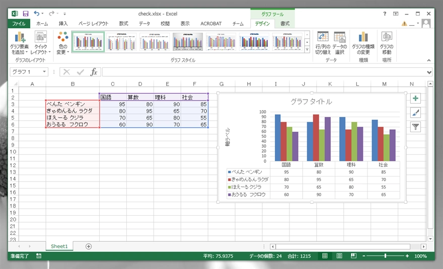Add a new sheet with plus button
Viewport: 443px width, 269px height.
click(89, 246)
